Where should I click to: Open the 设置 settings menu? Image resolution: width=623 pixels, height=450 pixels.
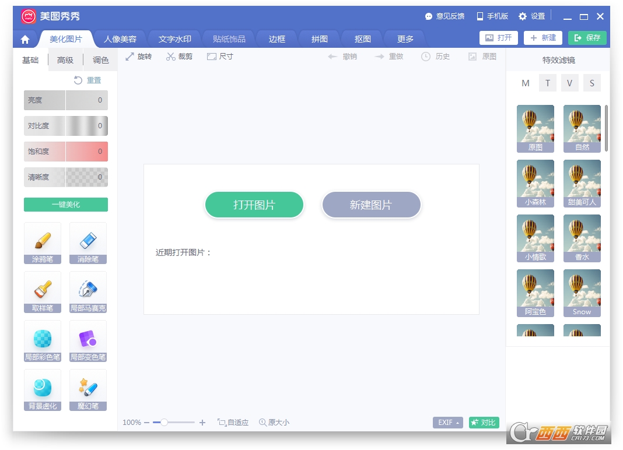(531, 16)
